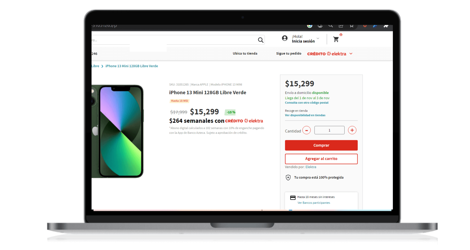The width and height of the screenshot is (470, 250).
Task: Open Ubica tu tienda menu item
Action: coord(245,53)
